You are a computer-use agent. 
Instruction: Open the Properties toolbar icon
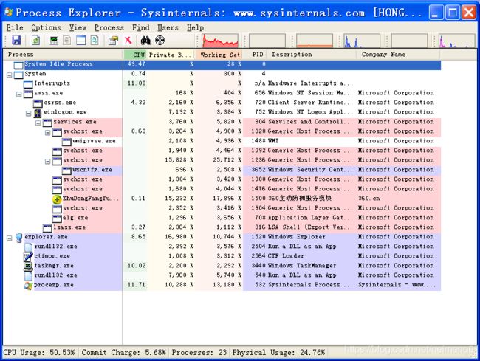113,41
